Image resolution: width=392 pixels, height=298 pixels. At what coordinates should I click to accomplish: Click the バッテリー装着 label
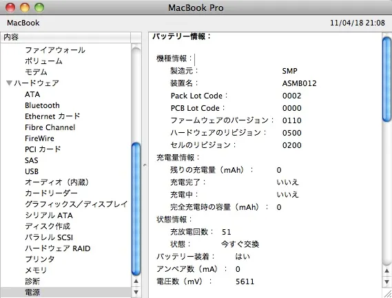coord(185,257)
